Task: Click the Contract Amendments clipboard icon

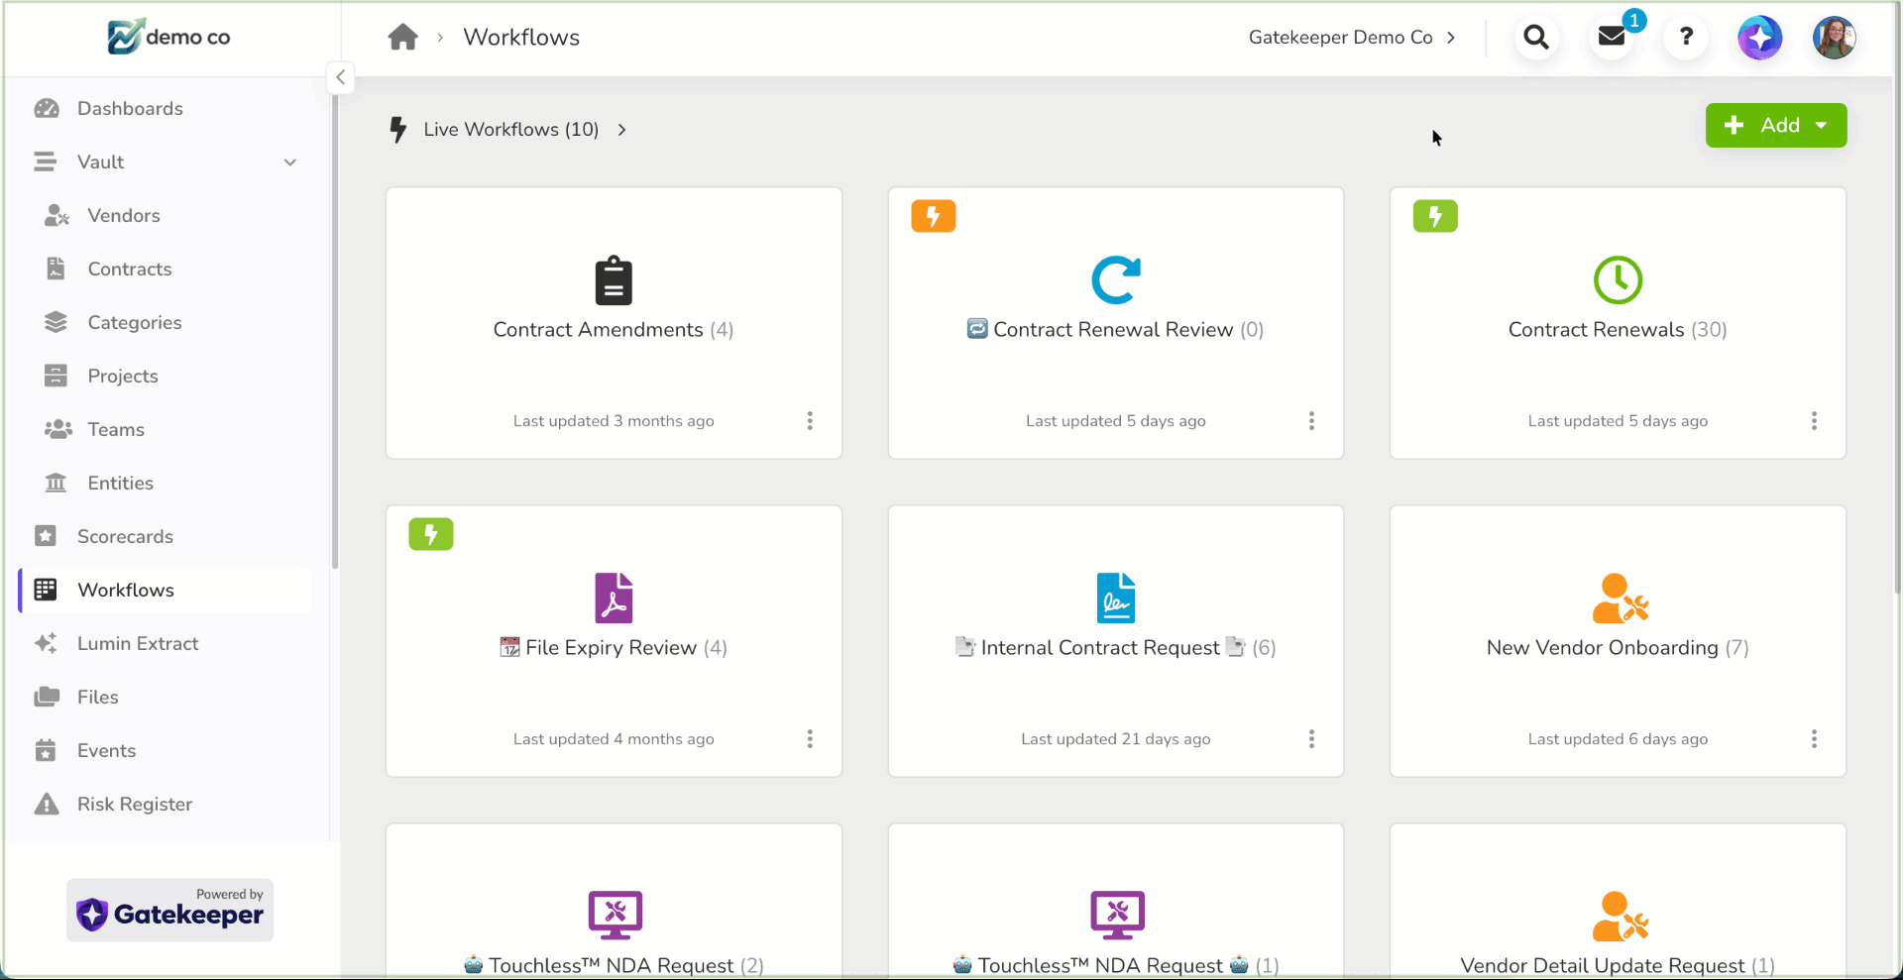Action: click(614, 280)
